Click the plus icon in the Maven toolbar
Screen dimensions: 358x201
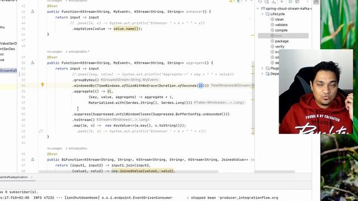point(282,2)
